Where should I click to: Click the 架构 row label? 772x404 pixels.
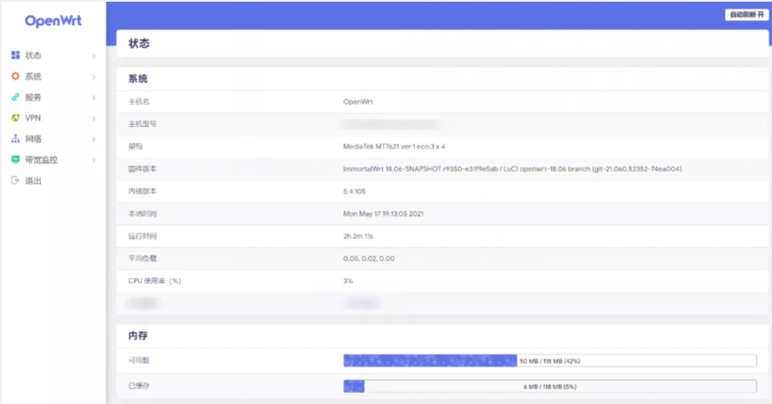[x=136, y=147]
